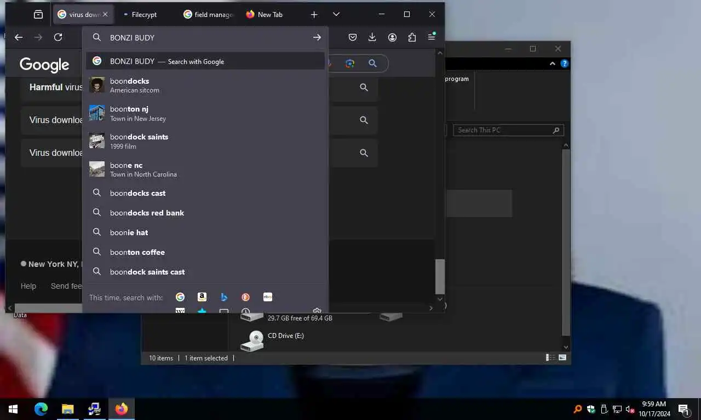Screen dimensions: 701x420
Task: Click the Google search magnifier button
Action: [x=372, y=63]
